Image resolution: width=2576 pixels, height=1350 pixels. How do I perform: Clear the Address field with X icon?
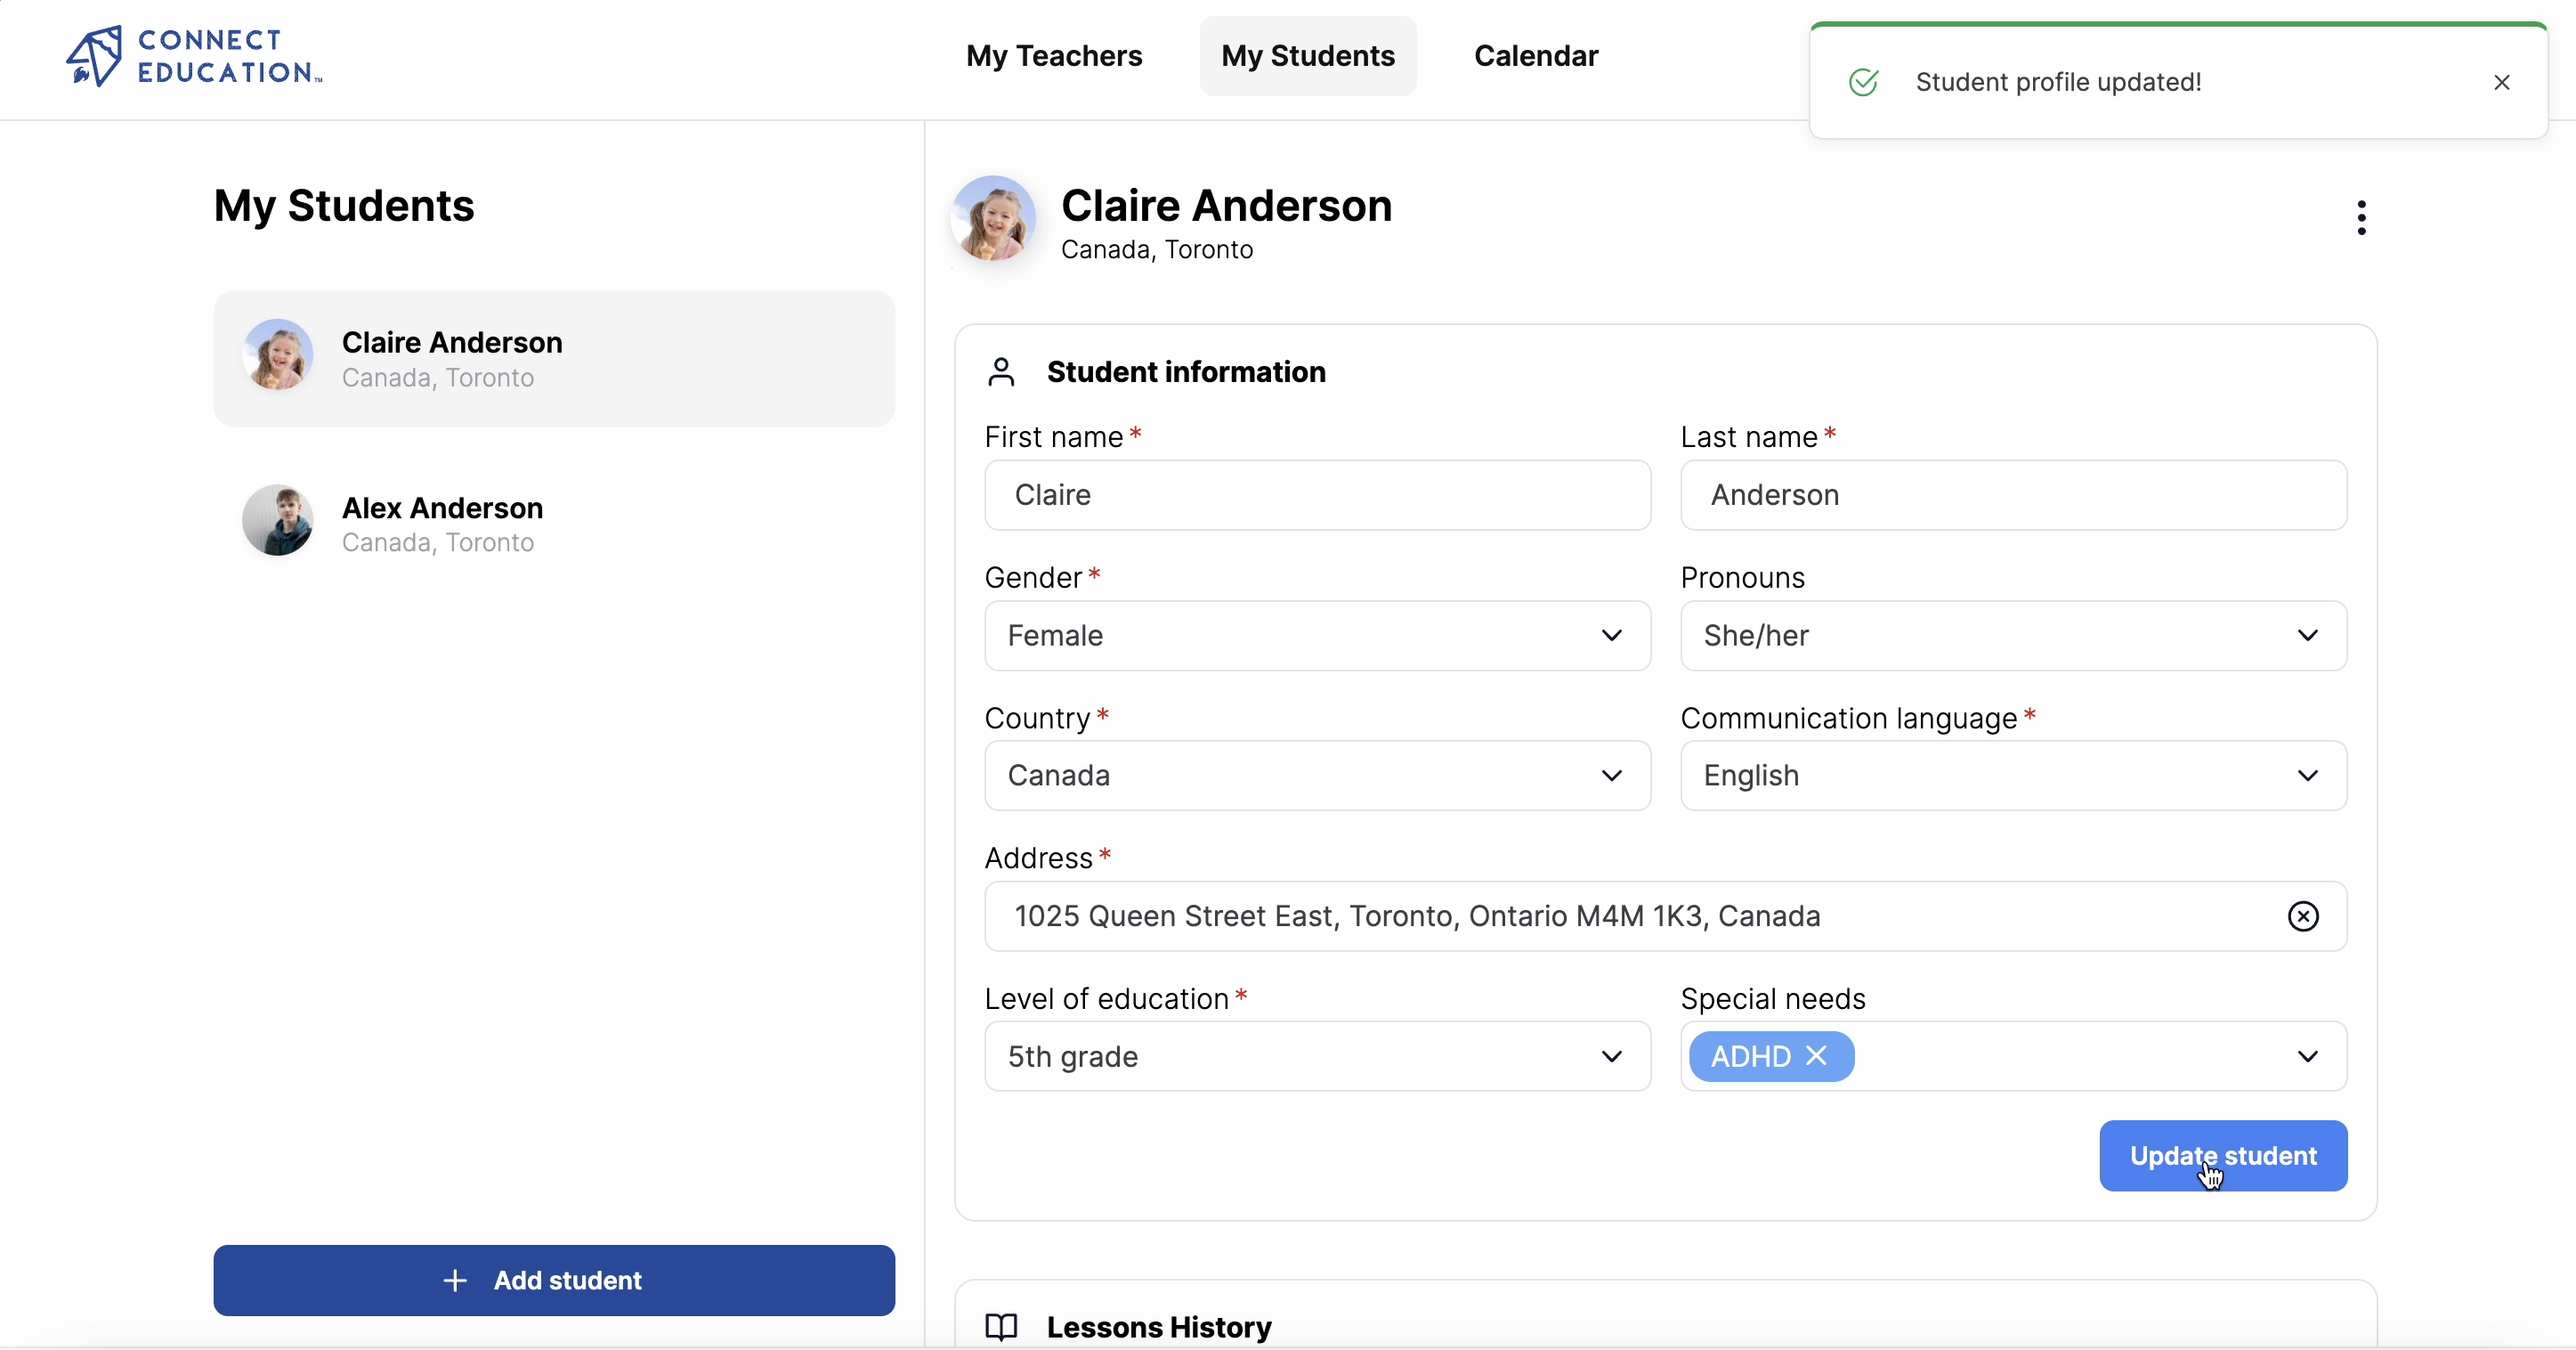[2302, 915]
